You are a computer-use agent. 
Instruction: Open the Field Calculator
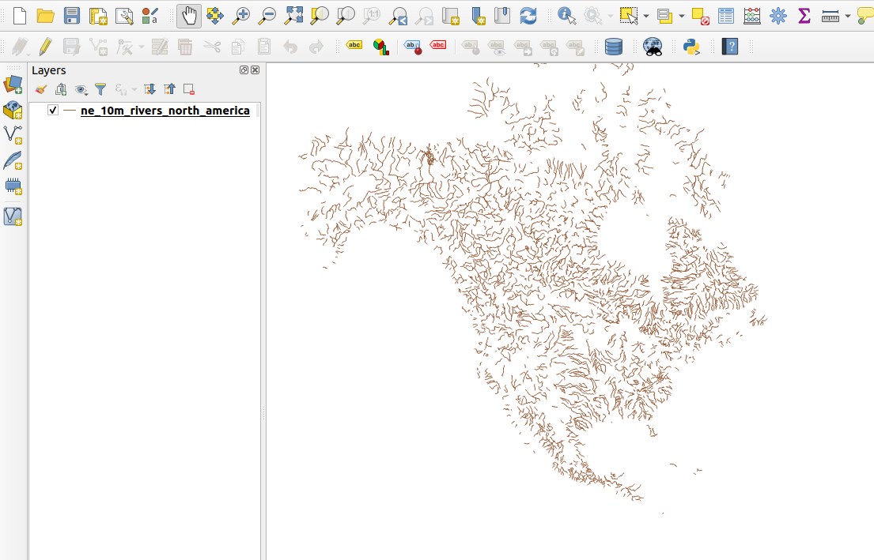click(x=753, y=15)
